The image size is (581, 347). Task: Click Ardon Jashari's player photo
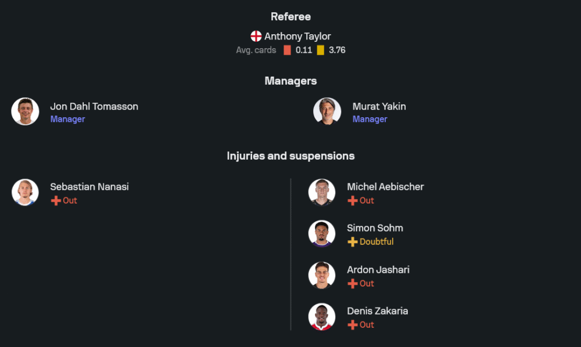[322, 275]
